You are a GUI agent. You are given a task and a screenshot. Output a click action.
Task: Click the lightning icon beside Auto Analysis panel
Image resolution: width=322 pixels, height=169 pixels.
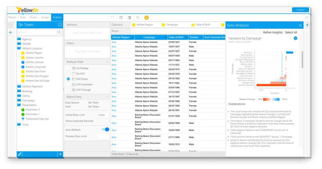pyautogui.click(x=307, y=25)
